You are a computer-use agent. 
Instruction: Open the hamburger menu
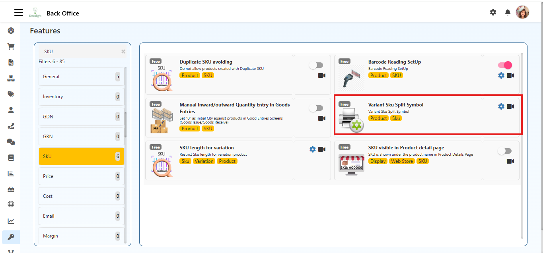[x=18, y=12]
